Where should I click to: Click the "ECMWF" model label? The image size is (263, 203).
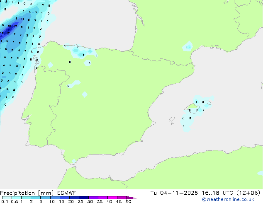point(67,193)
